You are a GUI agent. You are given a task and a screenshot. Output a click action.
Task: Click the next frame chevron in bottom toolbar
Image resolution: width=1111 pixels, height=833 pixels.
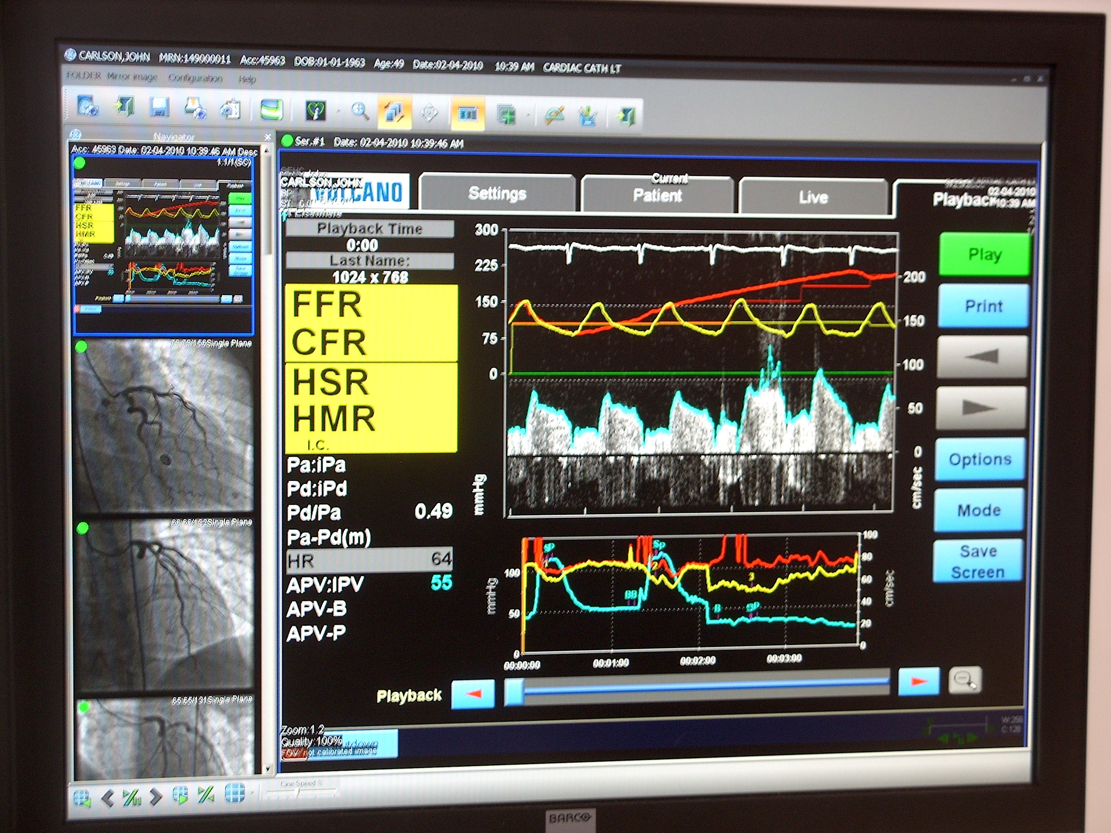click(156, 796)
